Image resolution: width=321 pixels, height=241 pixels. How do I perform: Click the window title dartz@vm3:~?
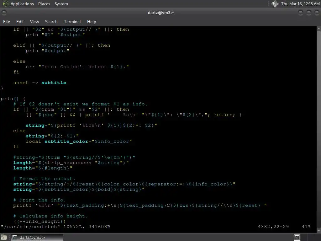[161, 13]
